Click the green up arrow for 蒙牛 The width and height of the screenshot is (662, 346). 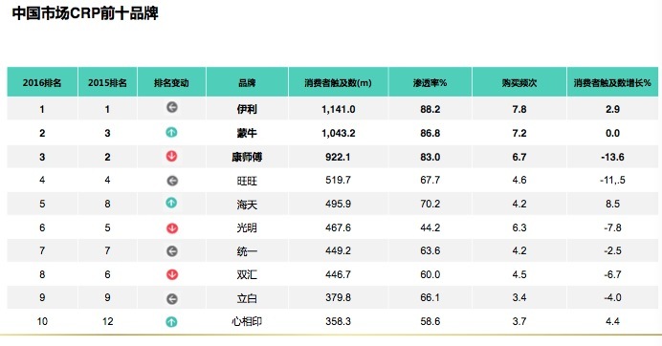pos(171,133)
